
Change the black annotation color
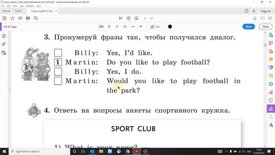click(170, 27)
